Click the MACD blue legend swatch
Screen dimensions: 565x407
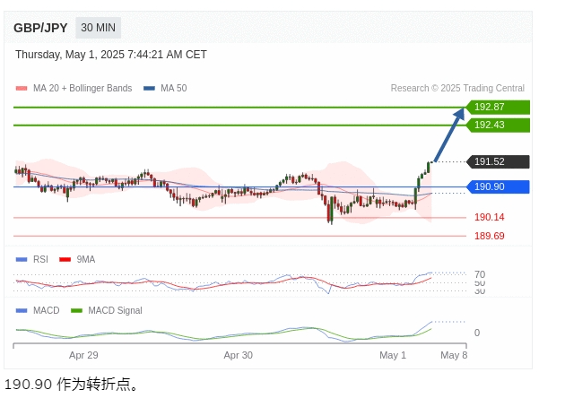(22, 310)
